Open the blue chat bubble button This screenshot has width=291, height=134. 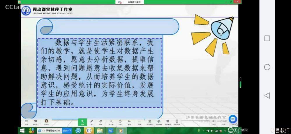tap(233, 119)
